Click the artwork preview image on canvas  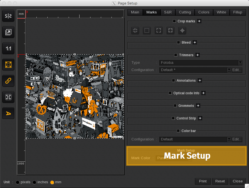point(75,96)
